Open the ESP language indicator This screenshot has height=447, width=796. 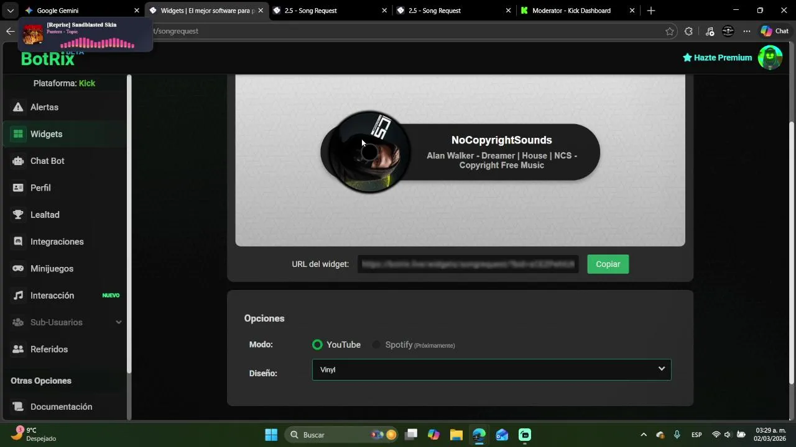(x=696, y=435)
